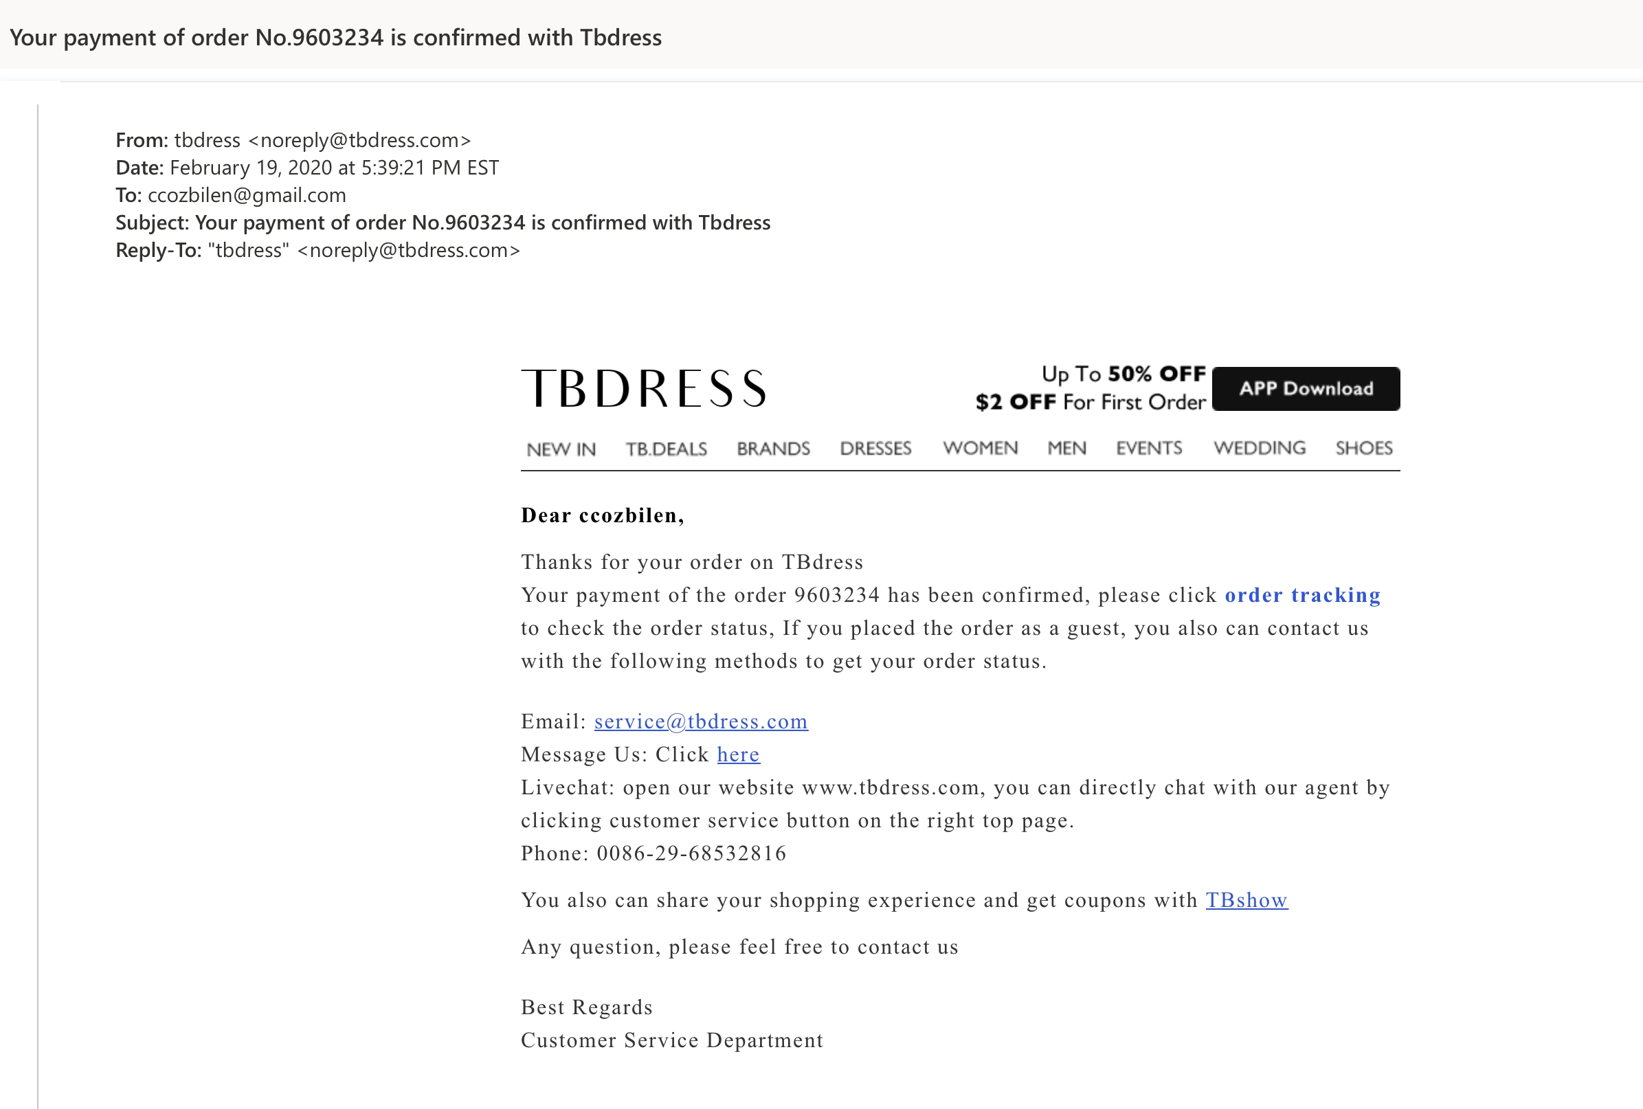Open the NEW IN menu item

561,449
